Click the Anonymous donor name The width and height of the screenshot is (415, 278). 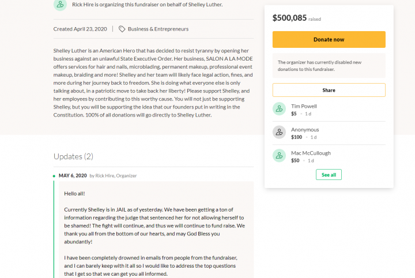coord(305,130)
